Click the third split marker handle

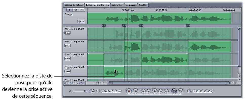coord(141,25)
